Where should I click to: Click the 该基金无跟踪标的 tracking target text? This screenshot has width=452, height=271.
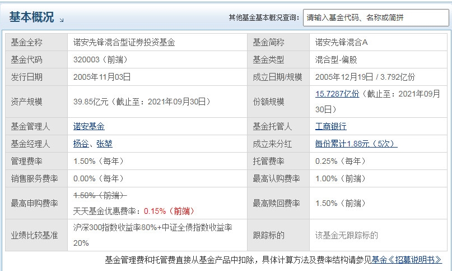pyautogui.click(x=347, y=235)
